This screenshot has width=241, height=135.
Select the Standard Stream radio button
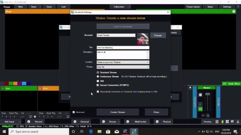point(98,72)
